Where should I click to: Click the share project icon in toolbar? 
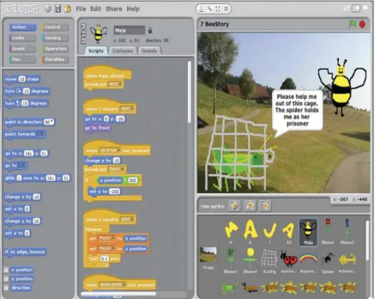click(67, 9)
